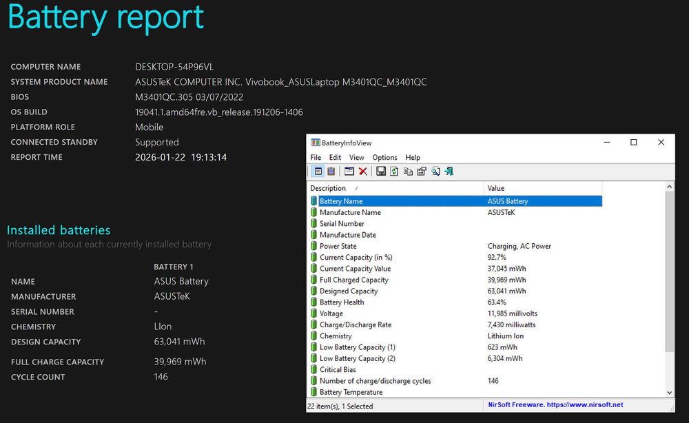This screenshot has height=423, width=689.
Task: Click battery icon beside Voltage row
Action: 313,313
